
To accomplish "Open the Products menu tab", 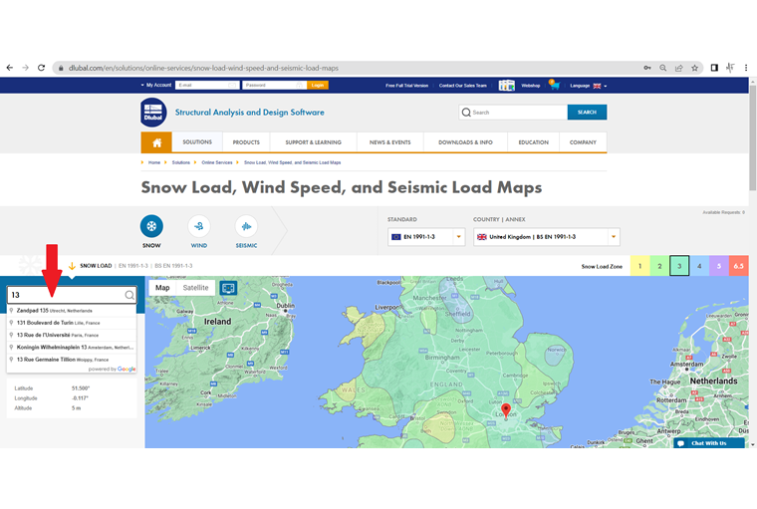I will tap(246, 142).
